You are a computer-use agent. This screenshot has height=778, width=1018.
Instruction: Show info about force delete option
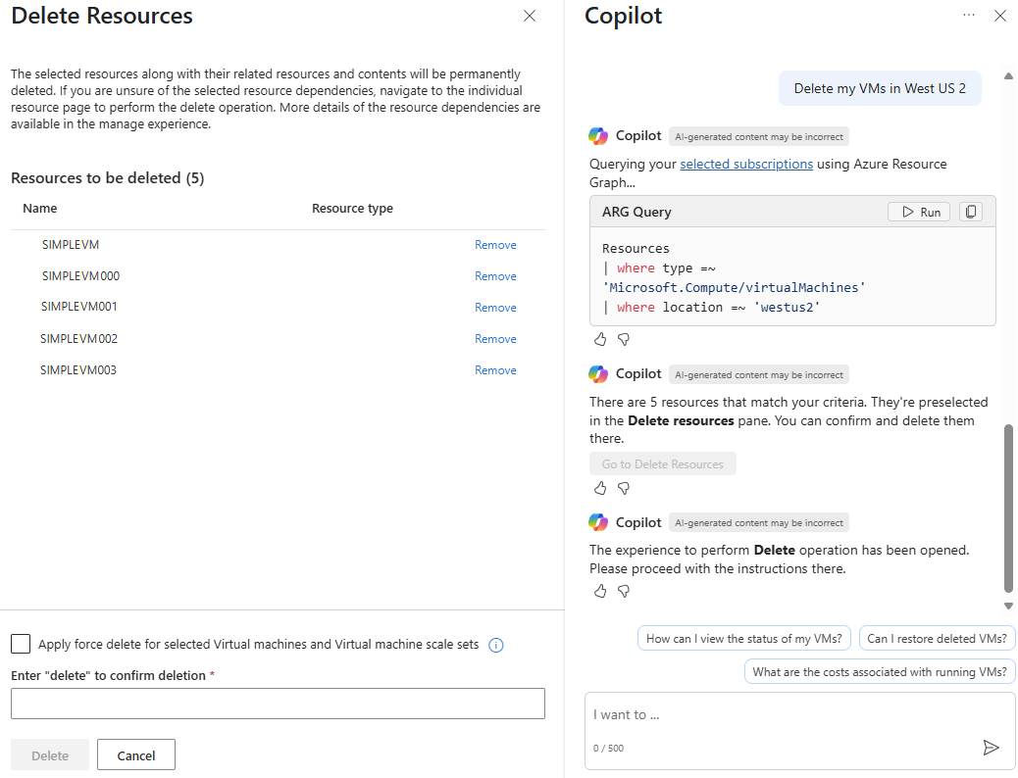[x=496, y=645]
